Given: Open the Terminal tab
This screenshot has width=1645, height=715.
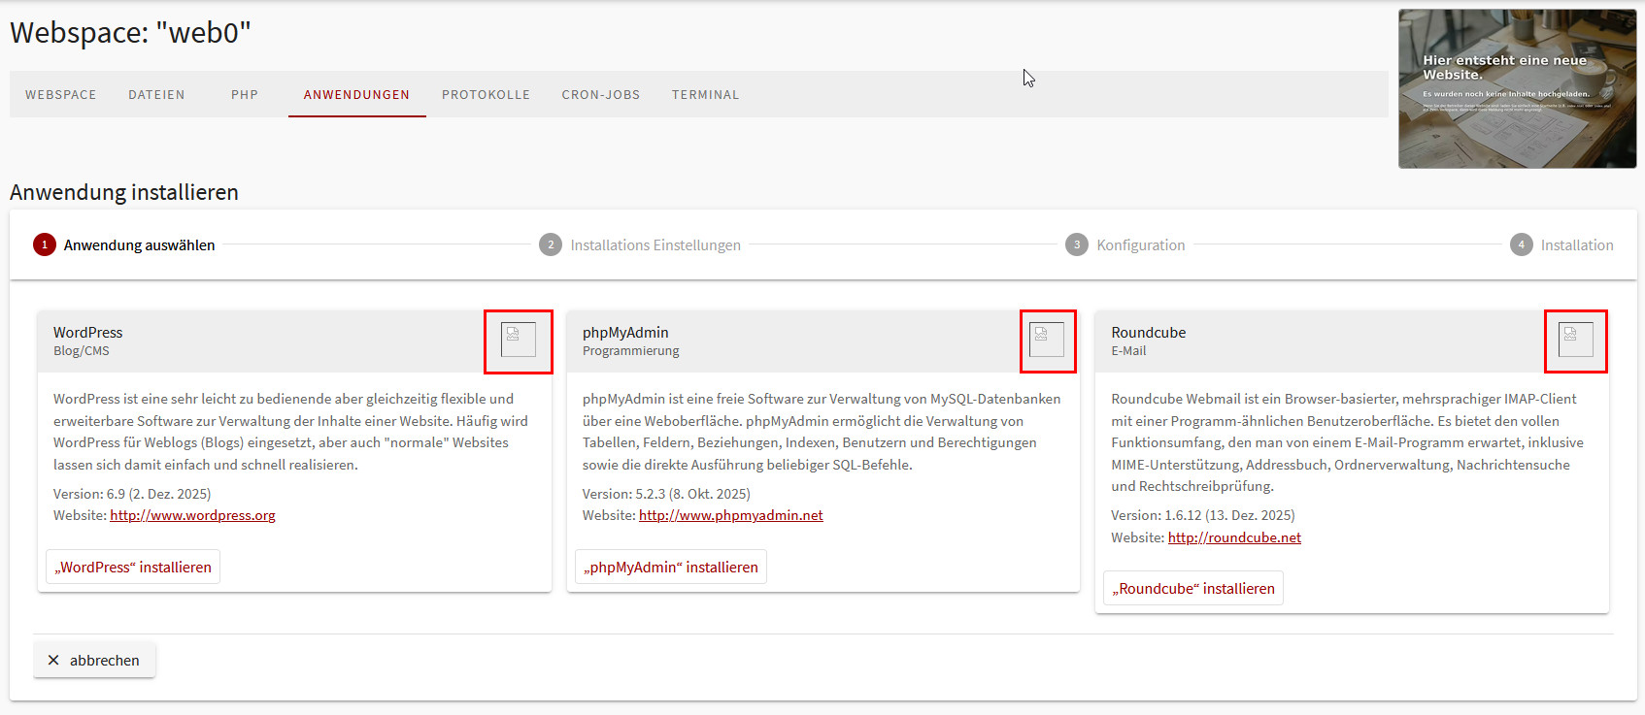Looking at the screenshot, I should [705, 95].
